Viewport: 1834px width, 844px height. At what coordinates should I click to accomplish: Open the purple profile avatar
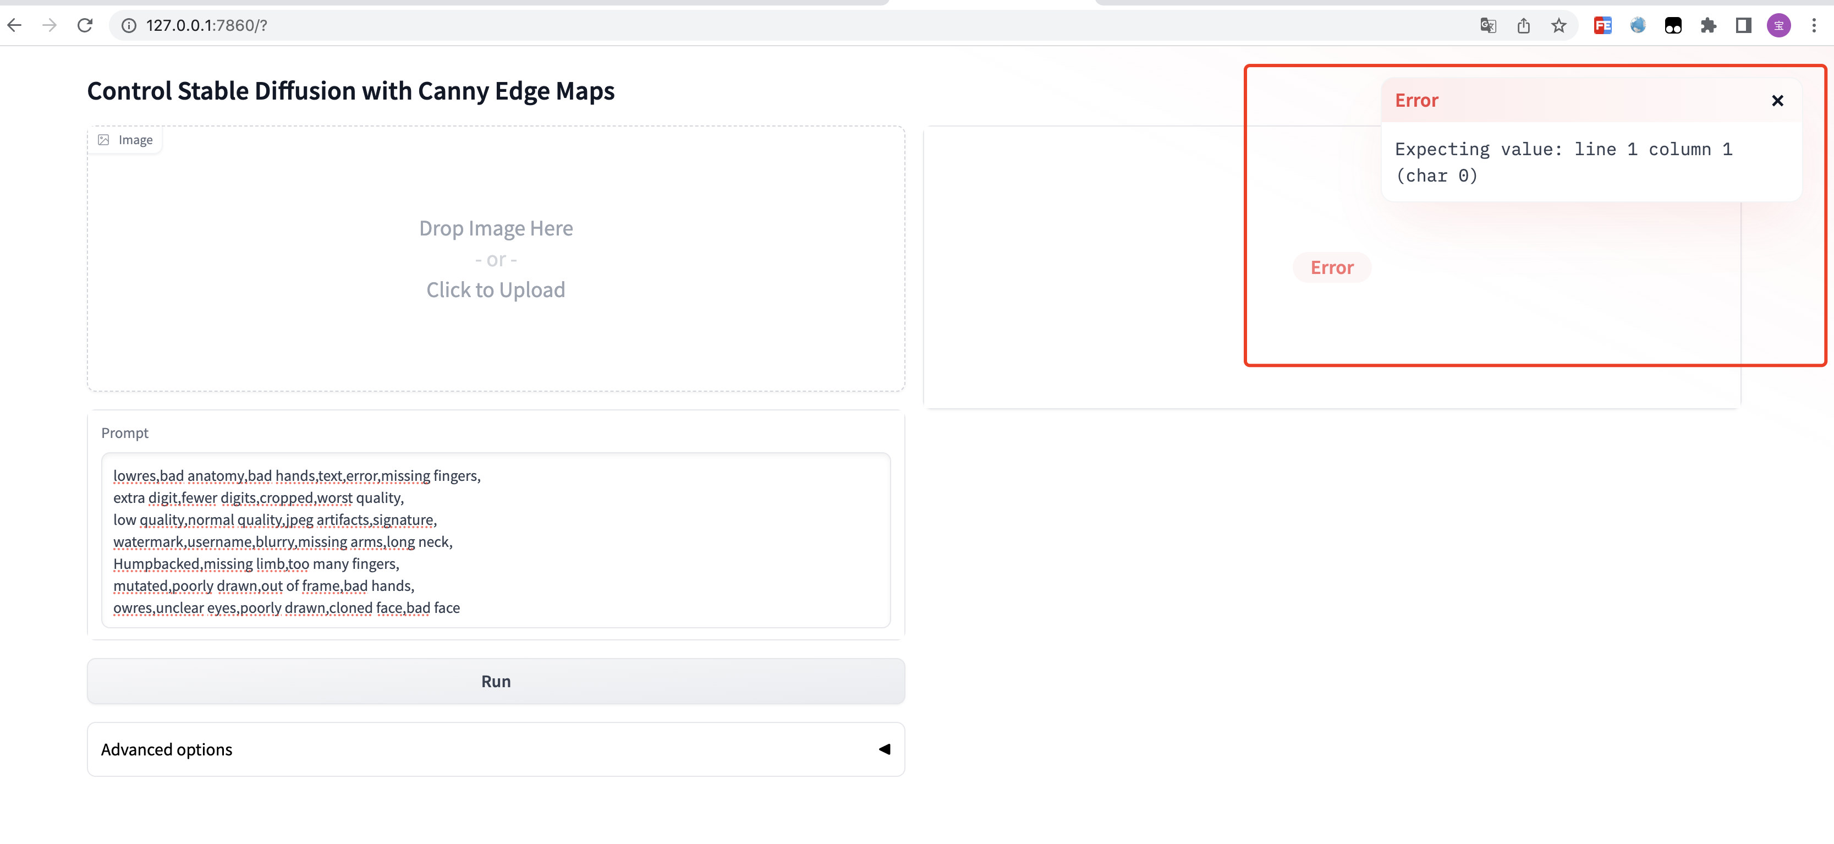click(x=1778, y=26)
